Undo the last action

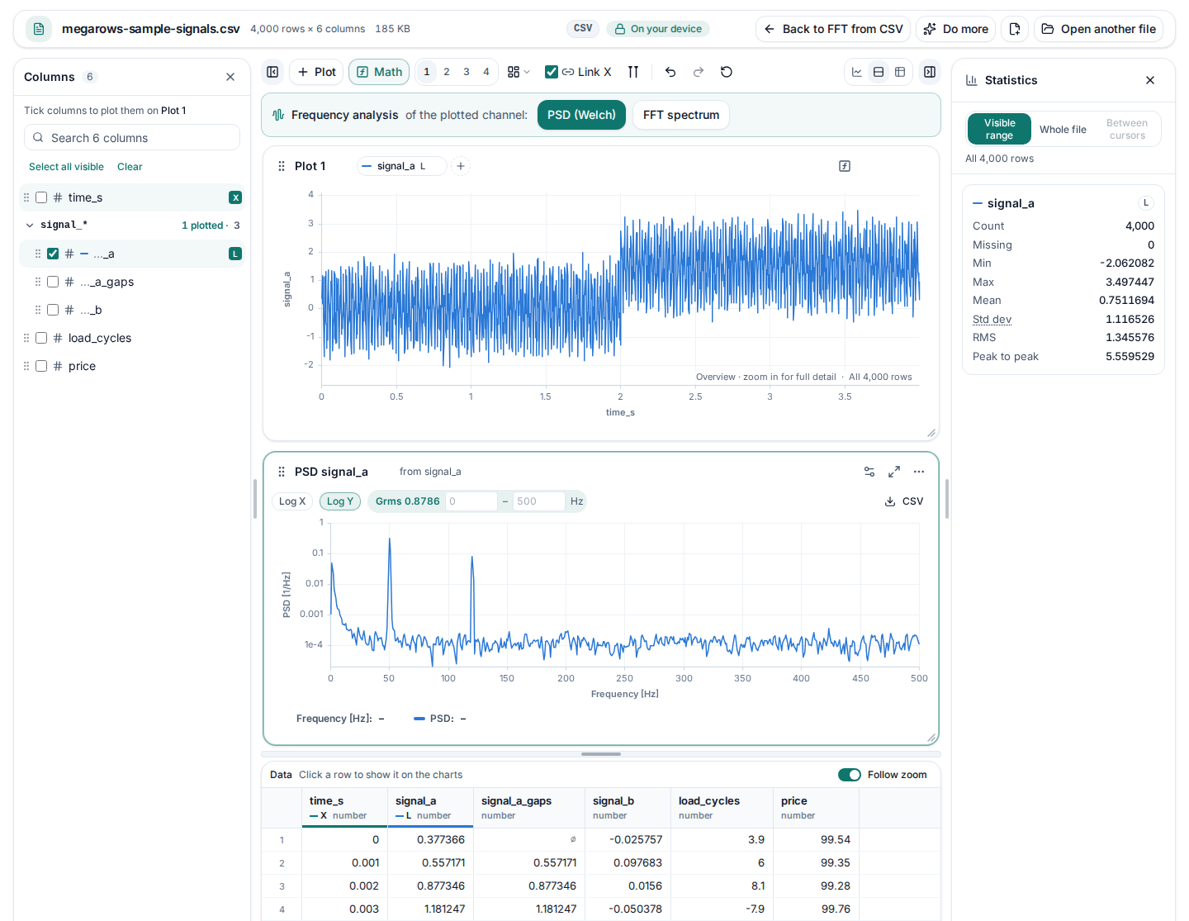pyautogui.click(x=670, y=72)
